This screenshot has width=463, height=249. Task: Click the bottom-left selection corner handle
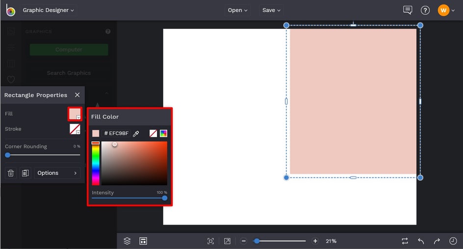coord(286,177)
